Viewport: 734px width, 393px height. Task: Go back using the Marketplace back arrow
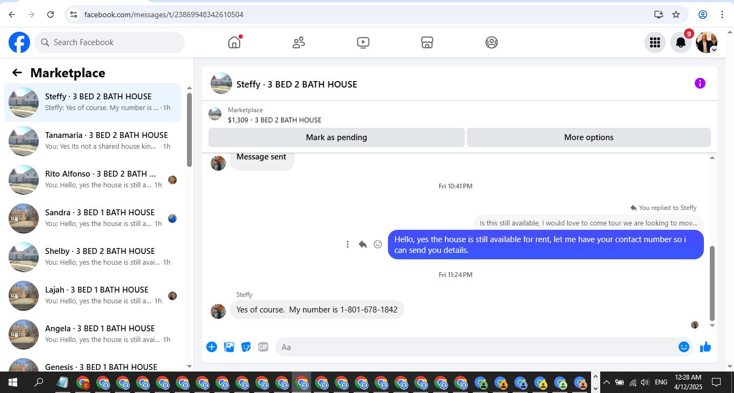click(x=17, y=73)
